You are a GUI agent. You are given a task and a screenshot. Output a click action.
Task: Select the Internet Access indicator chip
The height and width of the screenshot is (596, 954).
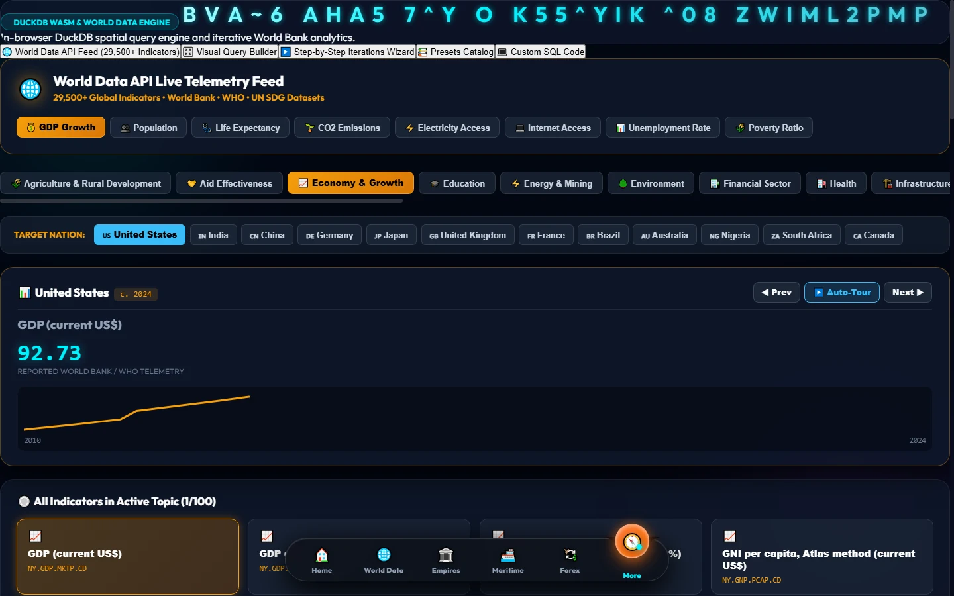point(553,128)
